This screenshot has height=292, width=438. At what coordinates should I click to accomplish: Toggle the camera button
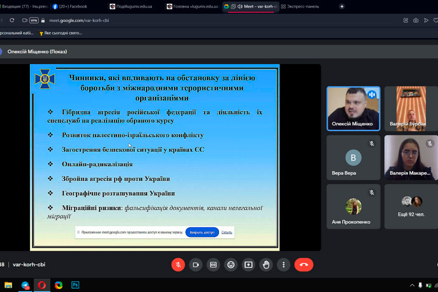click(196, 265)
